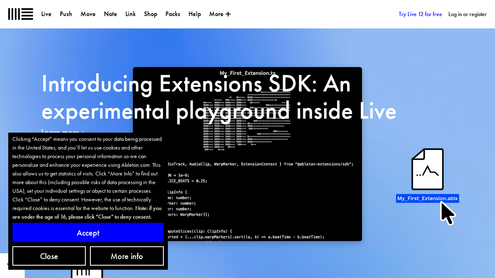This screenshot has height=278, width=495.
Task: Go to the Move page
Action: (88, 14)
